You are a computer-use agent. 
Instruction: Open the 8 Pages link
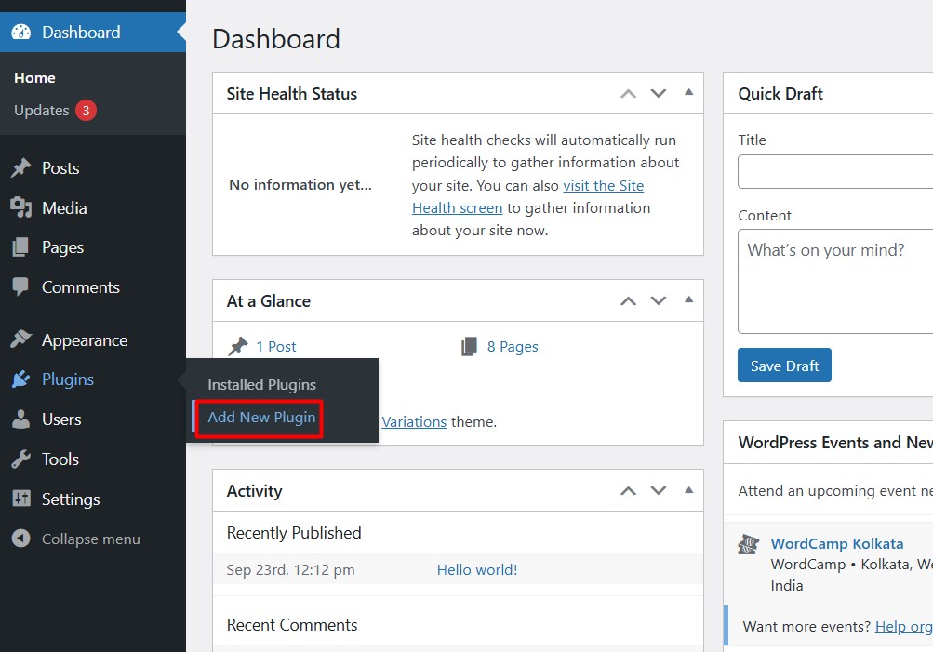513,346
